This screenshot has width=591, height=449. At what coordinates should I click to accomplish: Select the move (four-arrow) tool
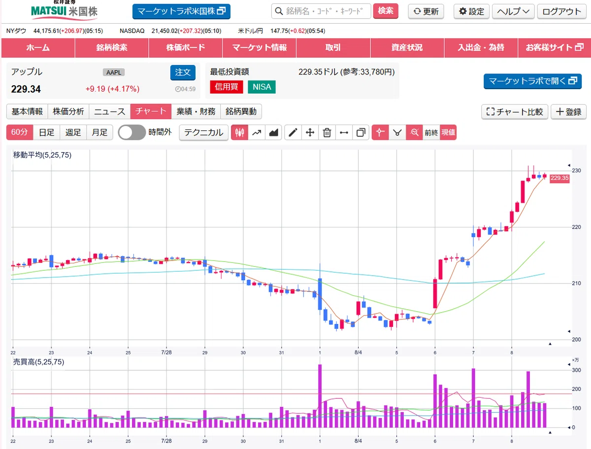[x=310, y=132]
